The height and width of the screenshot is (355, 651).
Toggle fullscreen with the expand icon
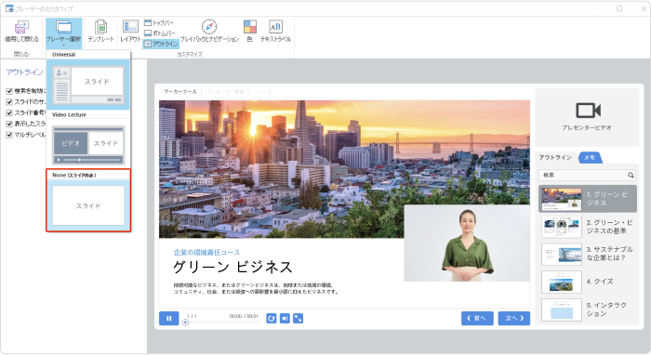click(x=299, y=318)
